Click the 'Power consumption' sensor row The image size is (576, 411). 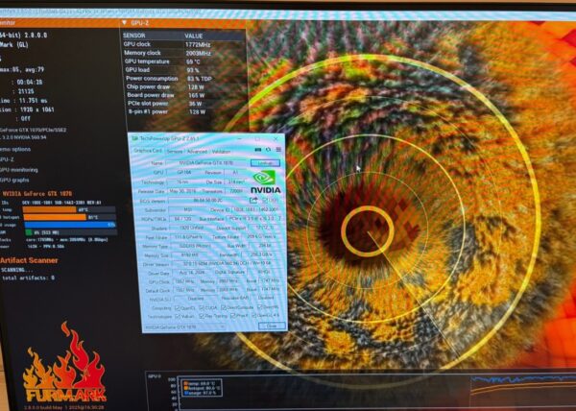[185, 78]
